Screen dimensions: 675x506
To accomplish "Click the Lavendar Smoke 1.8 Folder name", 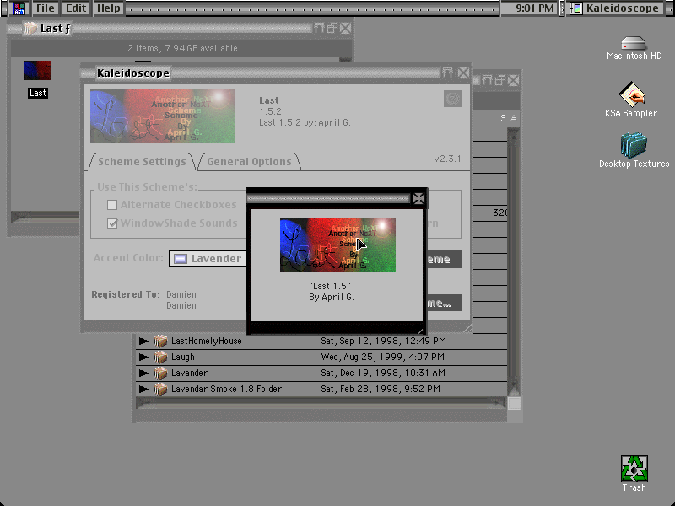I will coord(226,389).
